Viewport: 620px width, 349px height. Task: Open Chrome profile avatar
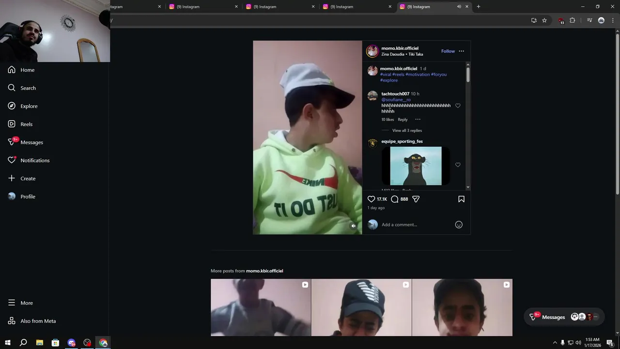click(x=601, y=20)
